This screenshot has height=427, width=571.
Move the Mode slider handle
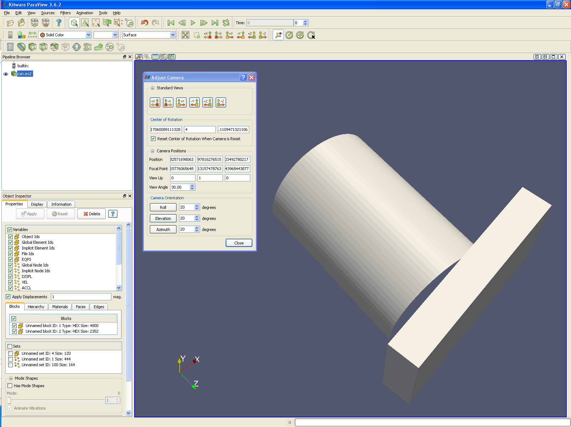[x=9, y=400]
